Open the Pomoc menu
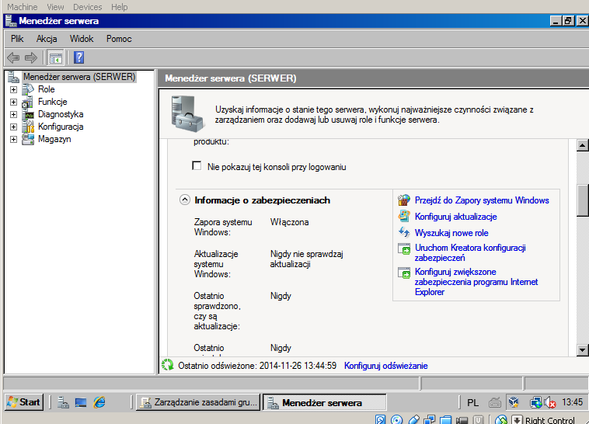 [x=119, y=39]
